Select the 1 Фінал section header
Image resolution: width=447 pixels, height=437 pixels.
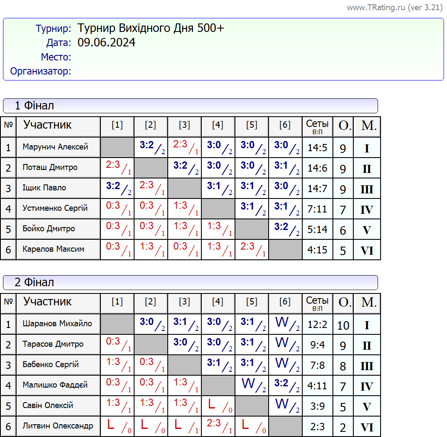coord(190,106)
